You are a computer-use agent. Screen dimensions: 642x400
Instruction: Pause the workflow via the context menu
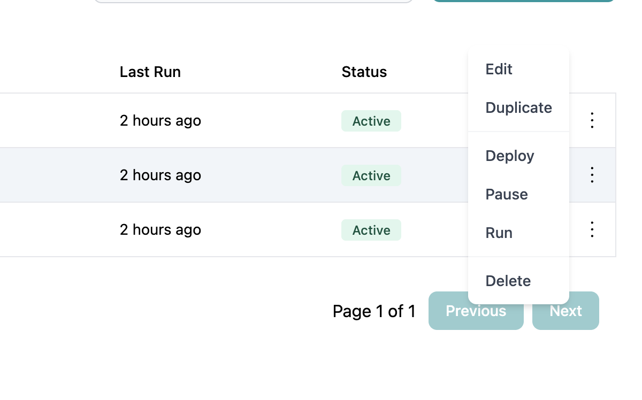coord(506,194)
